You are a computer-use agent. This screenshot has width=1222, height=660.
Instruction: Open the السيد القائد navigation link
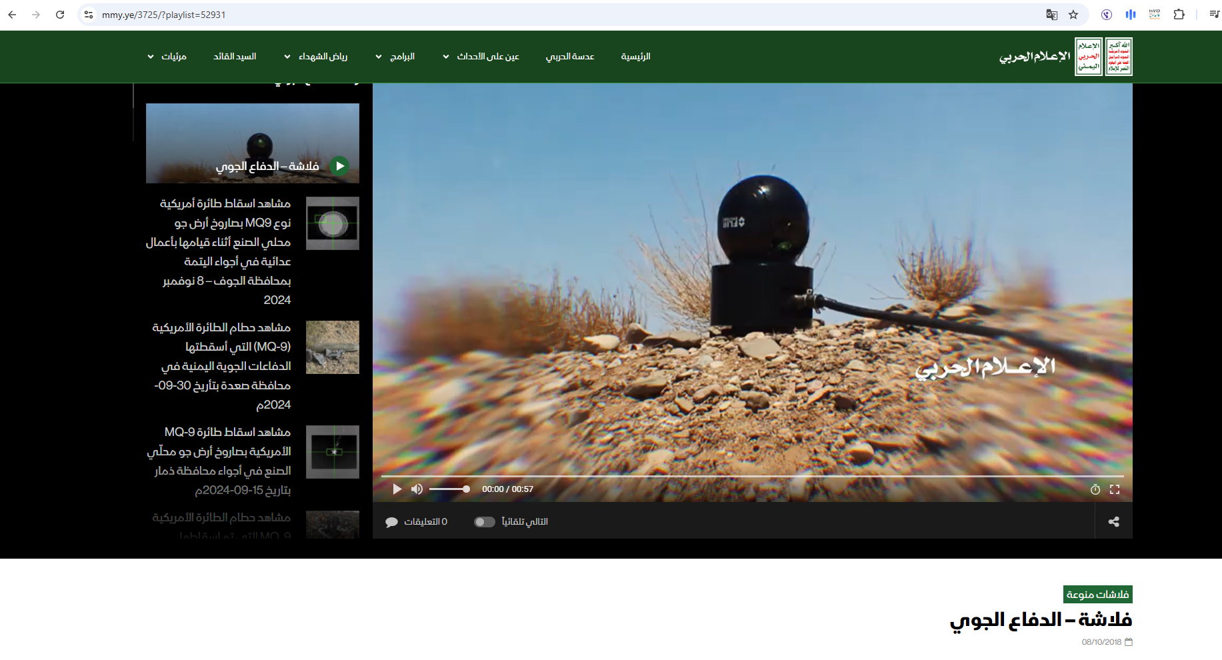pos(235,57)
